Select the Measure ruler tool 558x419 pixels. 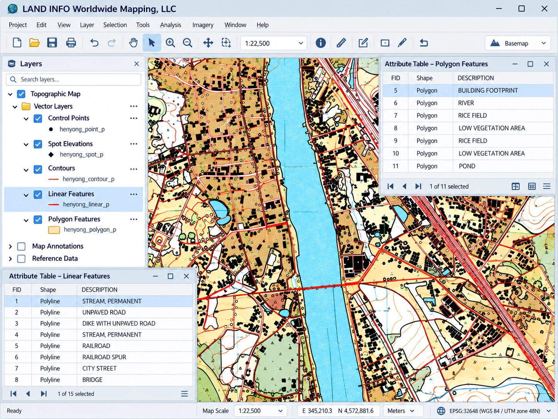[341, 43]
